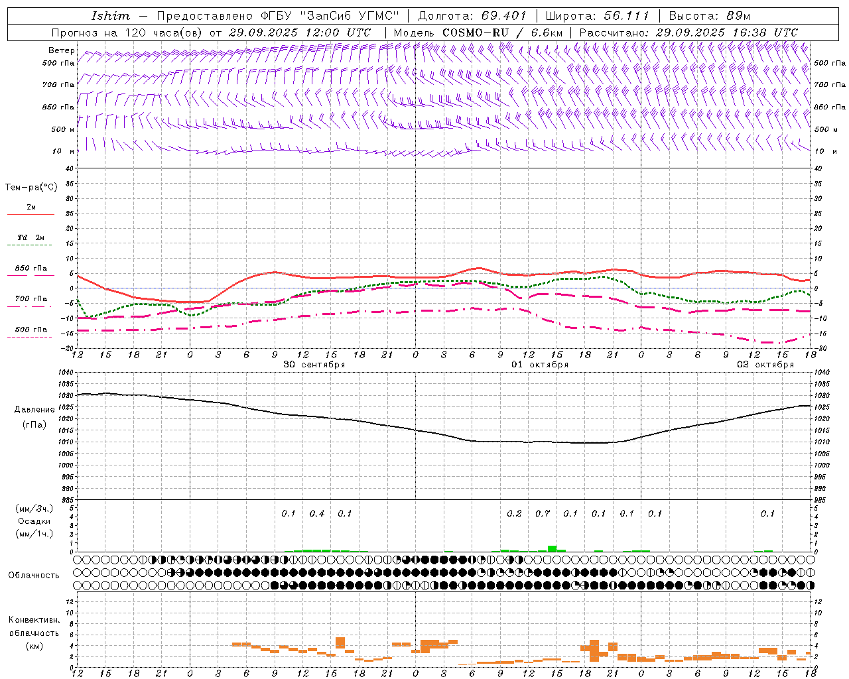Click the "Тем-ра(°C)" temperature label
This screenshot has width=849, height=679.
coord(31,188)
